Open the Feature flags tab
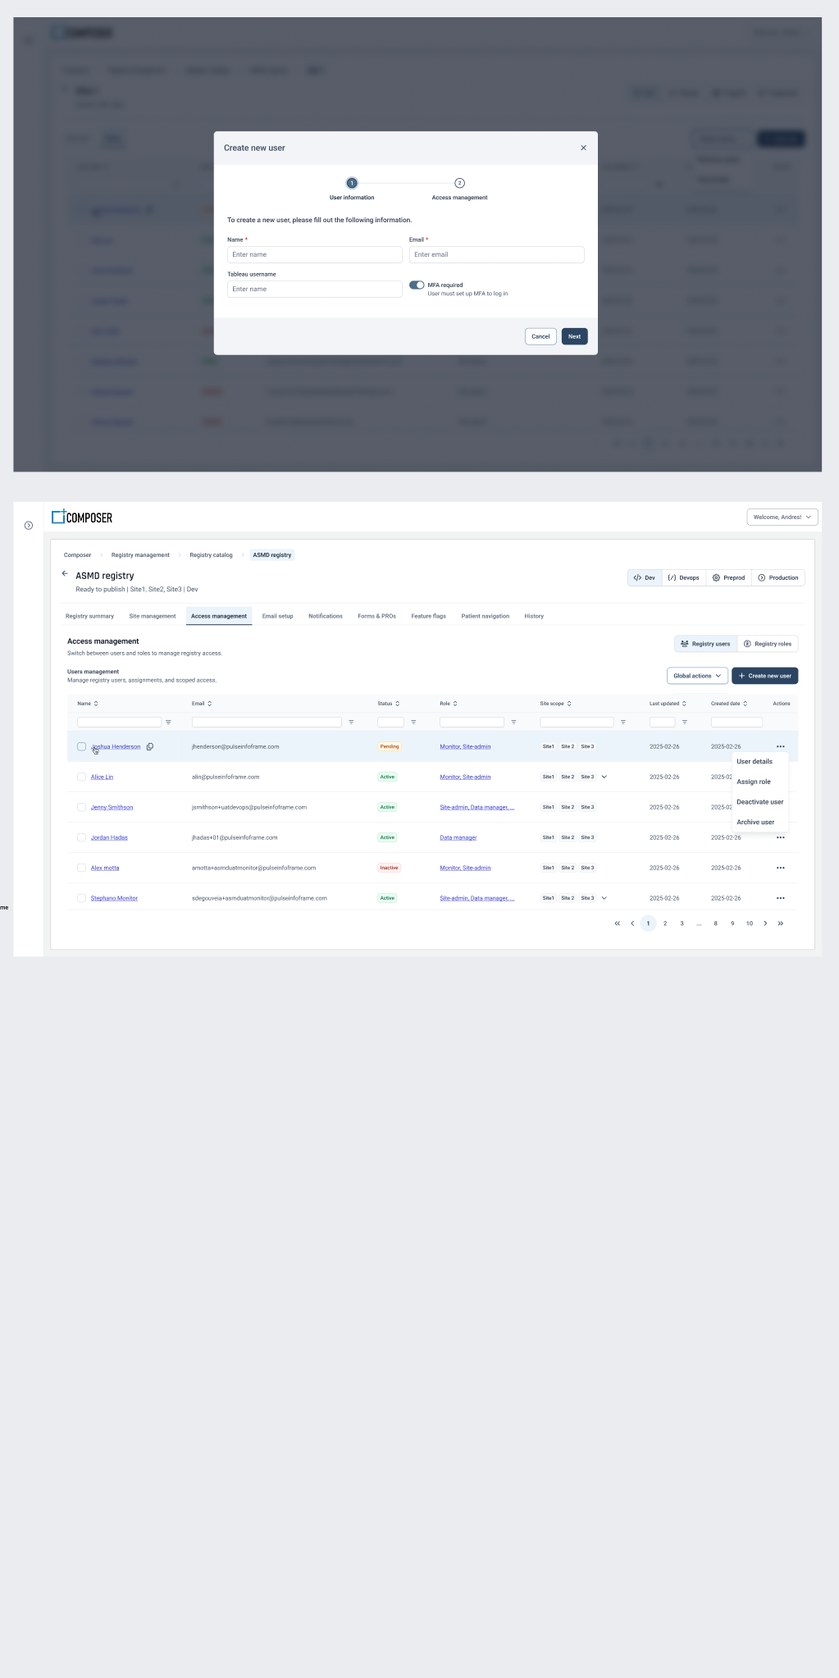Screen dimensions: 839x1678 tap(429, 616)
